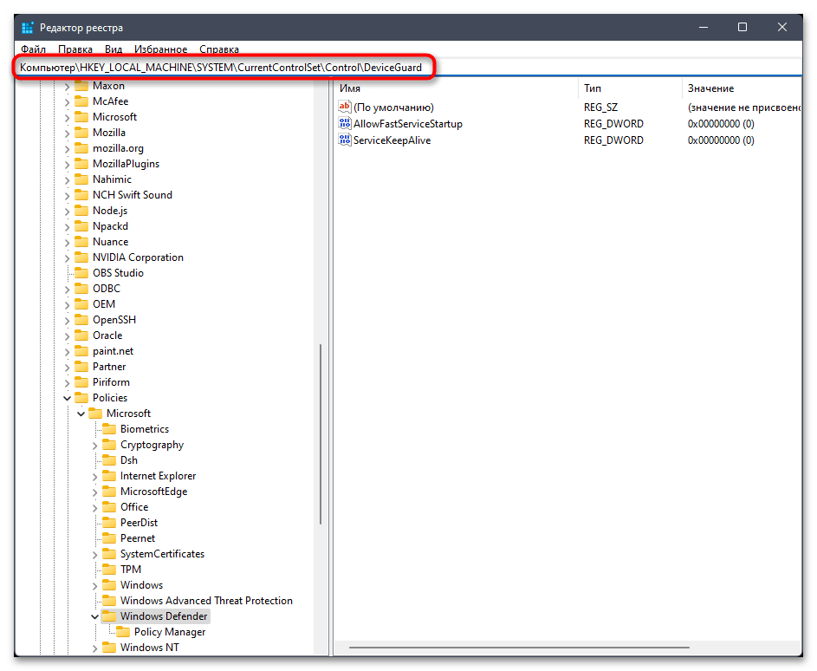Click the MozillaPlugins folder icon

point(81,164)
